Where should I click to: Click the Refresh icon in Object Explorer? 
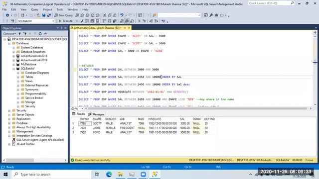pyautogui.click(x=40, y=34)
